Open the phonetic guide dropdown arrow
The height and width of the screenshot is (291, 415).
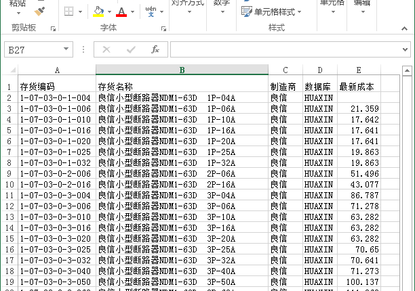click(161, 12)
